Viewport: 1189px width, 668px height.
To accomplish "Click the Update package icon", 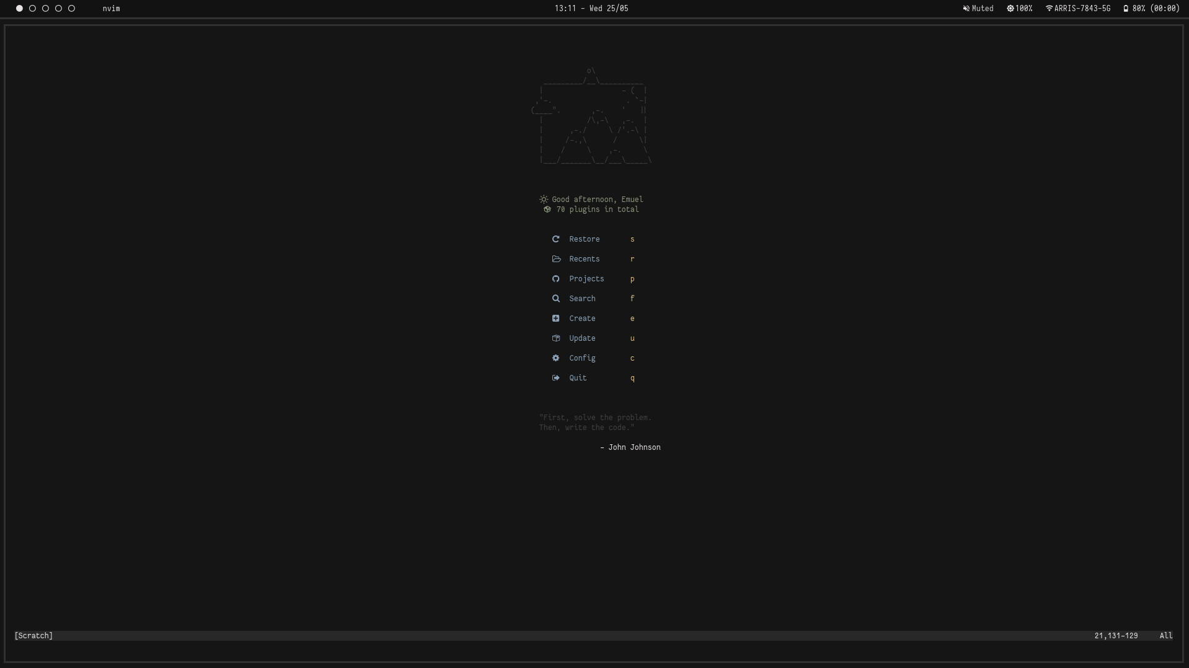I will pyautogui.click(x=556, y=338).
